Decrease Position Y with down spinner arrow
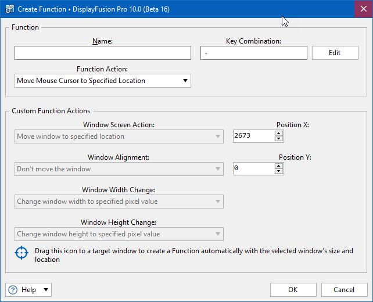Viewport: 373px width, 302px height. [278, 171]
